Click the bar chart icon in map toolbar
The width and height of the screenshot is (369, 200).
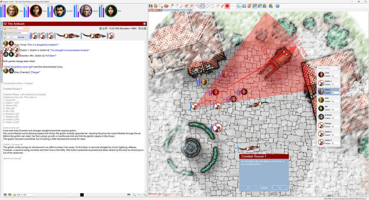[x=239, y=6]
